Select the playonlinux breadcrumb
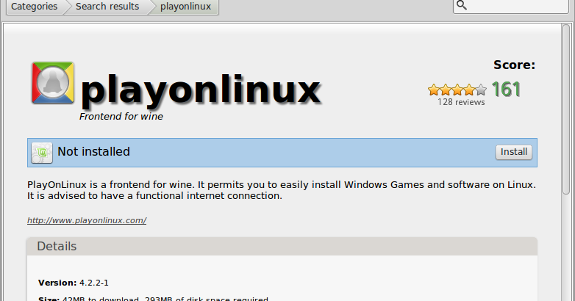575x301 pixels. click(x=185, y=7)
